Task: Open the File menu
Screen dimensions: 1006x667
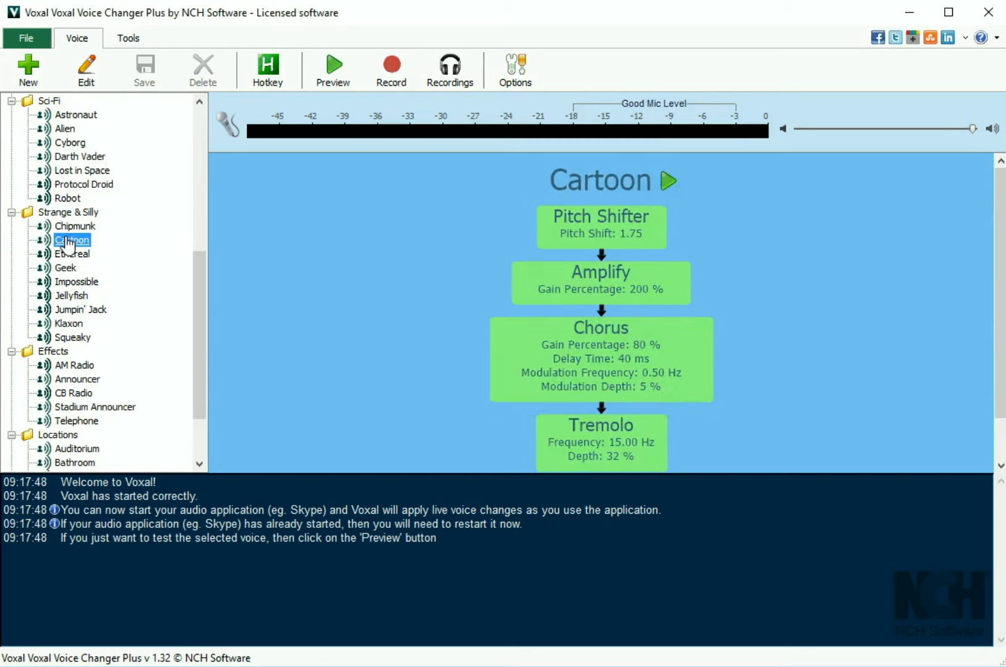Action: point(27,38)
